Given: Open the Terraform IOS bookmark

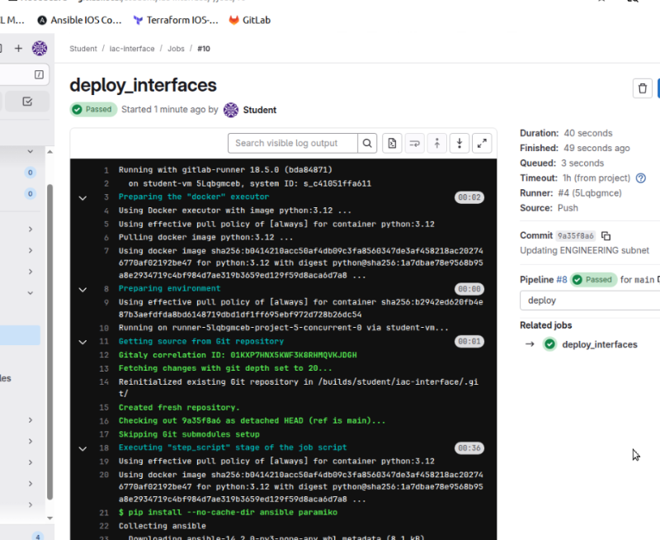Looking at the screenshot, I should tap(176, 20).
